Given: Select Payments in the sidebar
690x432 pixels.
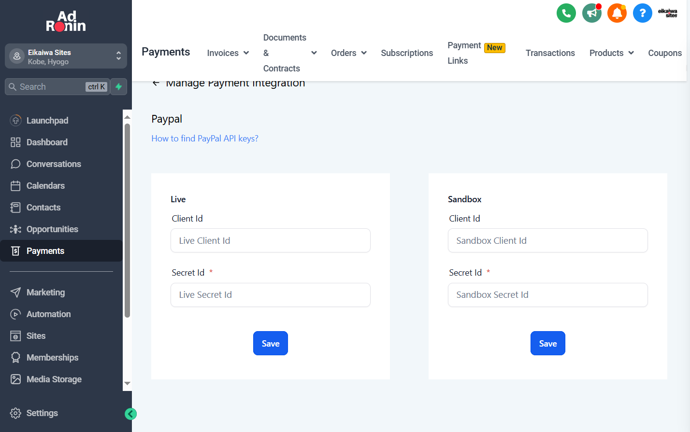Looking at the screenshot, I should click(61, 251).
